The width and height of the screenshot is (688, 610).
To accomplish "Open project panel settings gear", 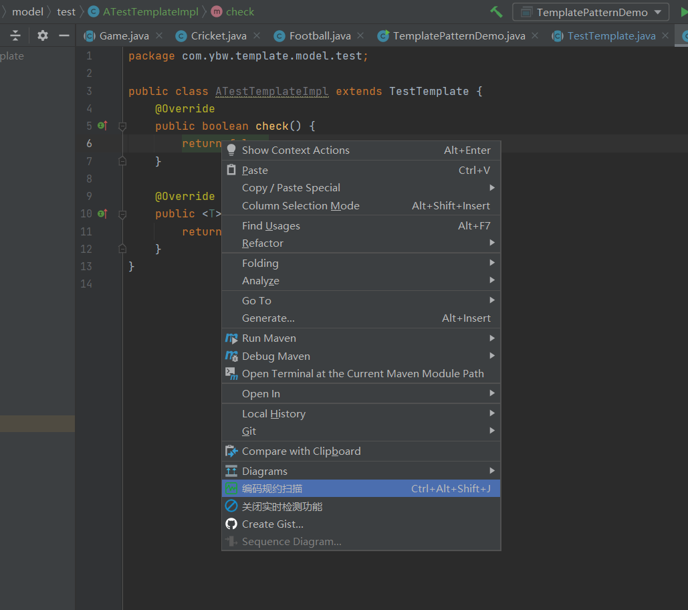I will (43, 35).
